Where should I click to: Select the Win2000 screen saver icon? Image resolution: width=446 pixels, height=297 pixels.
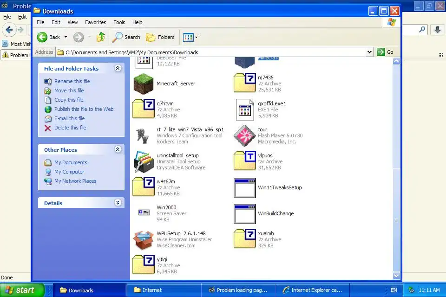coord(144,212)
